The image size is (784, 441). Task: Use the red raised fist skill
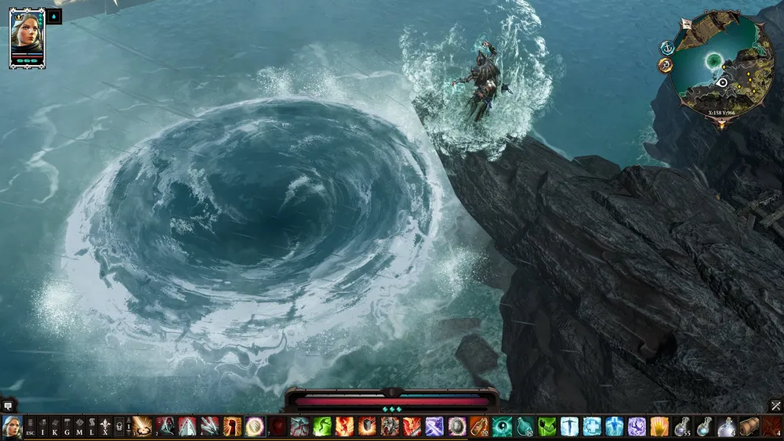click(233, 427)
